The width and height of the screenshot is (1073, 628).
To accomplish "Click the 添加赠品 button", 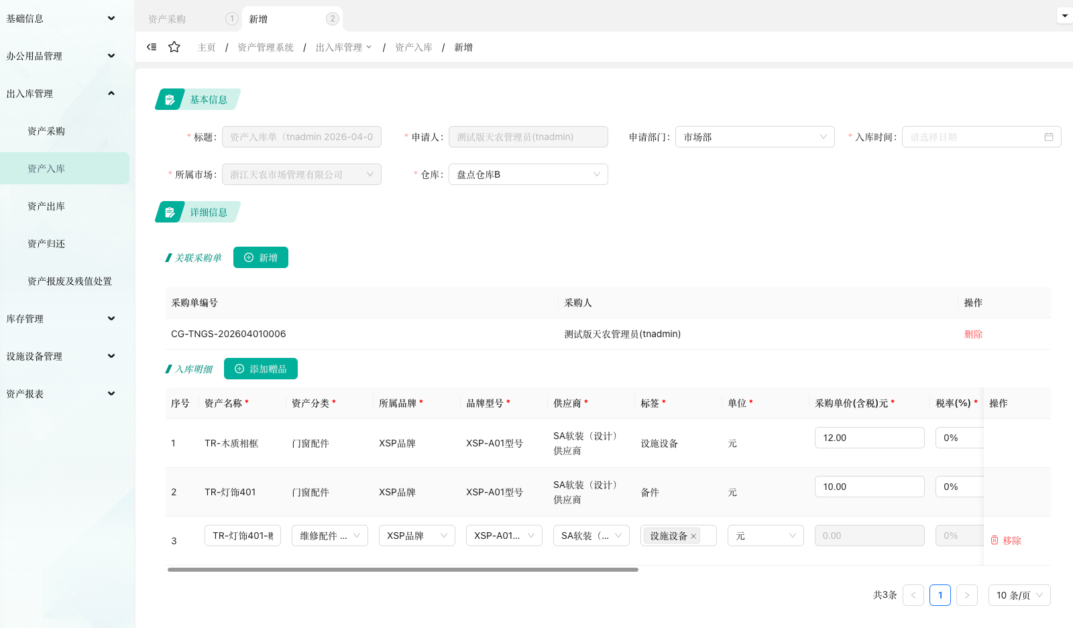I will [x=260, y=369].
